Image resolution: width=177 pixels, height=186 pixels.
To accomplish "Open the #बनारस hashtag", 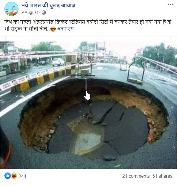I will [66, 29].
